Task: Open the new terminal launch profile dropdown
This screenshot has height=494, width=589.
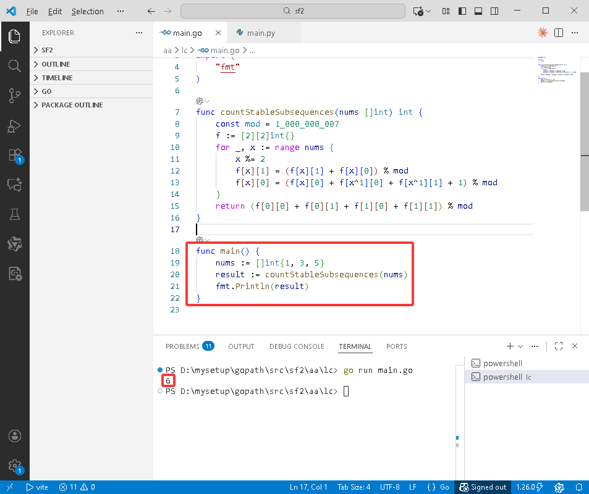Action: [520, 346]
